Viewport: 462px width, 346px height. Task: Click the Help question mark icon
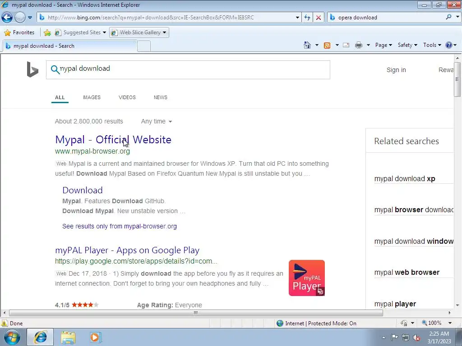pyautogui.click(x=449, y=45)
